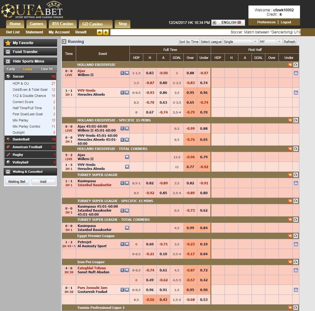Open the Statement menu item
The image size is (315, 311).
tap(34, 32)
